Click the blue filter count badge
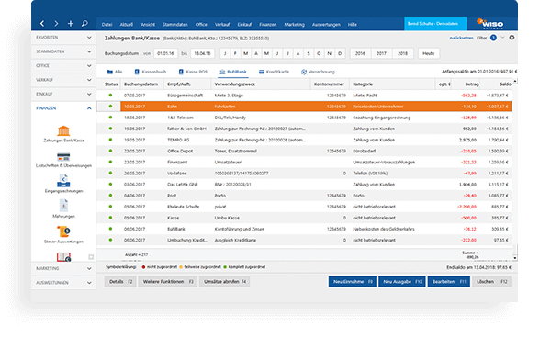 tap(493, 38)
